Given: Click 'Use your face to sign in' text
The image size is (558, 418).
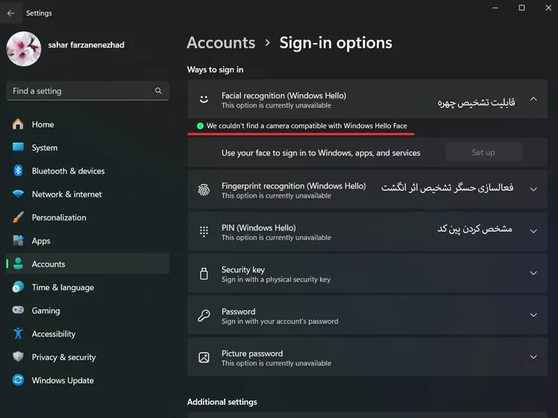Looking at the screenshot, I should point(321,153).
